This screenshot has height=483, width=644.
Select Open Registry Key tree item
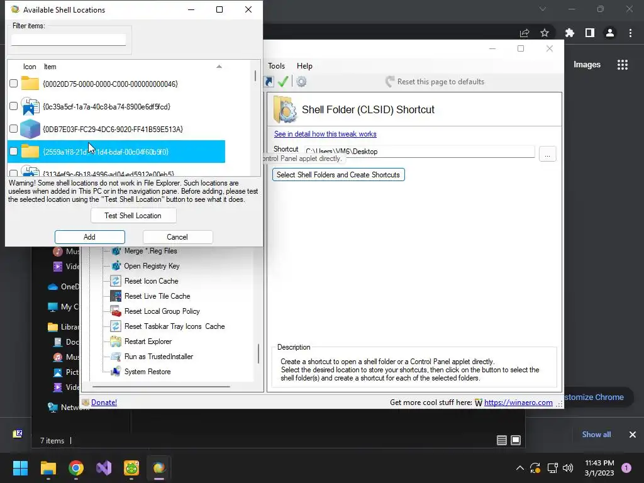tap(152, 266)
